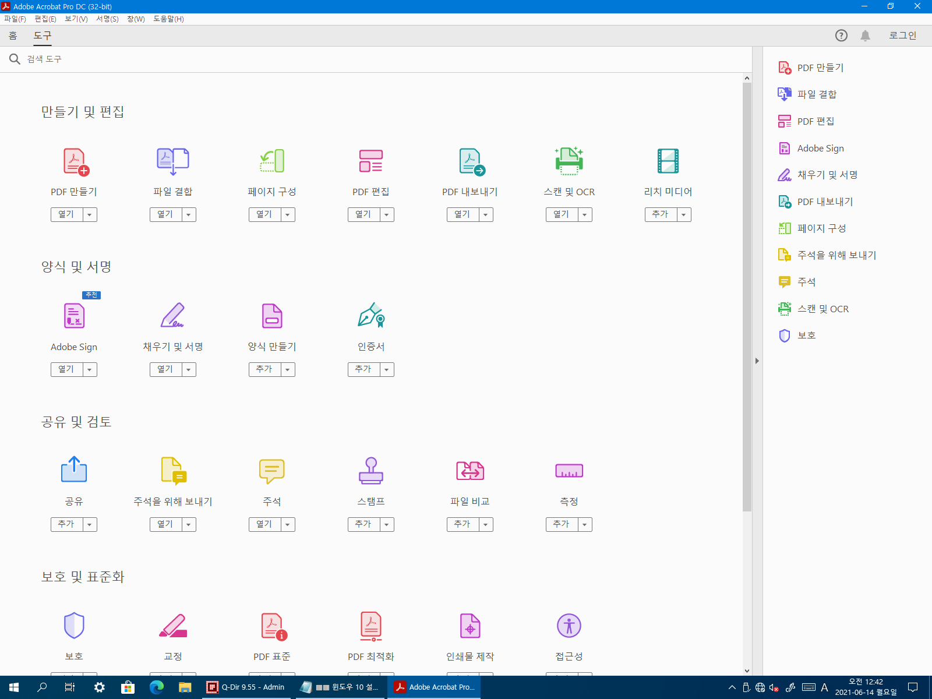Expand dropdown arrow next to 페이지 구성 열기
This screenshot has height=699, width=932.
pos(288,214)
